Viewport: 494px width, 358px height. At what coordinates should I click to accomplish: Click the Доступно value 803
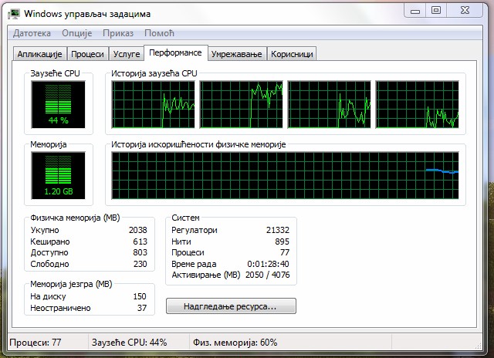140,252
